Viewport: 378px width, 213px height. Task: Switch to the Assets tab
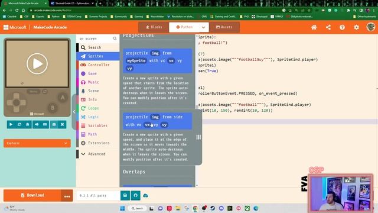click(x=224, y=27)
